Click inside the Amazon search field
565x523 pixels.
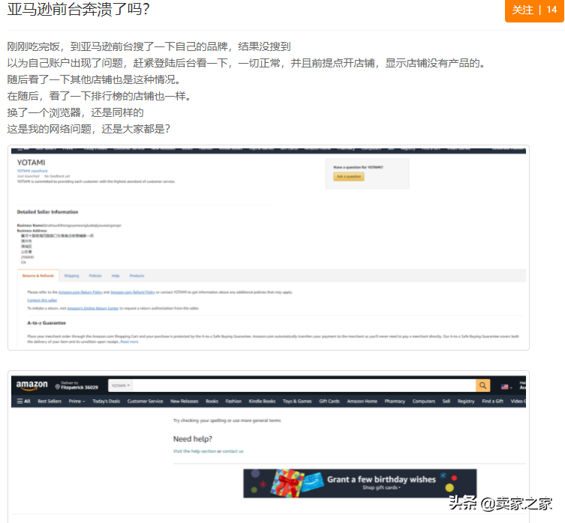[304, 385]
